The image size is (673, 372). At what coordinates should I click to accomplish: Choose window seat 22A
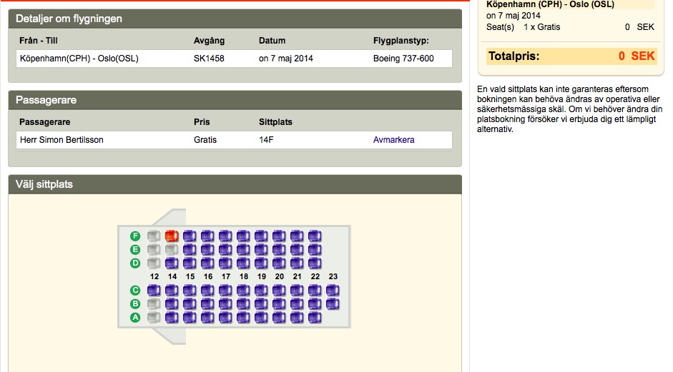[x=315, y=318]
